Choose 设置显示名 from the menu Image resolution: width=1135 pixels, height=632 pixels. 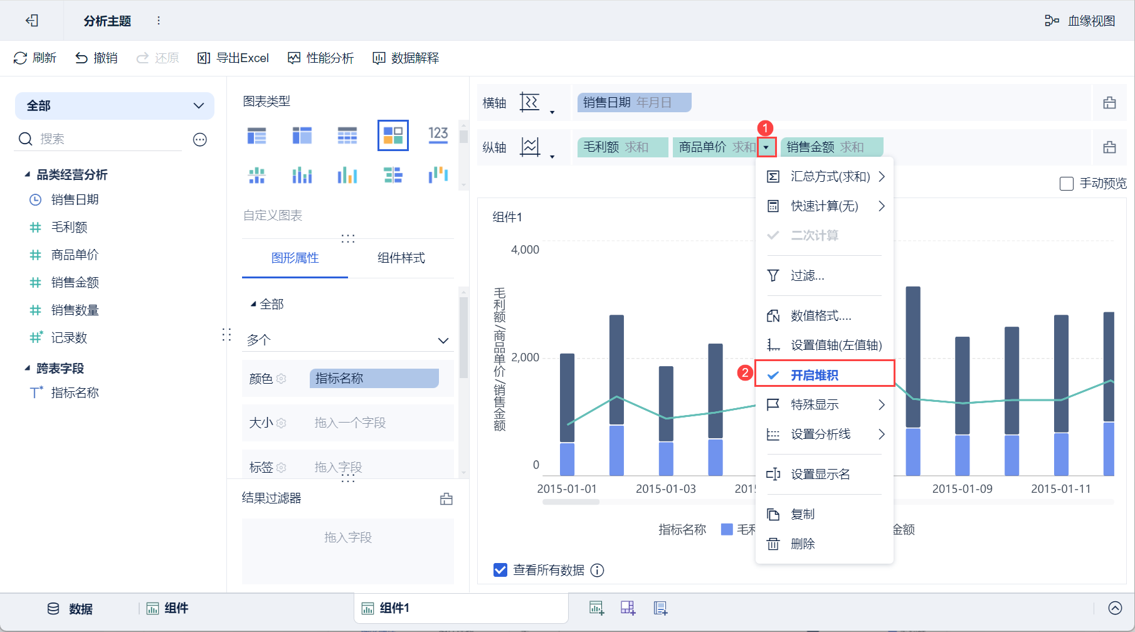tap(825, 474)
